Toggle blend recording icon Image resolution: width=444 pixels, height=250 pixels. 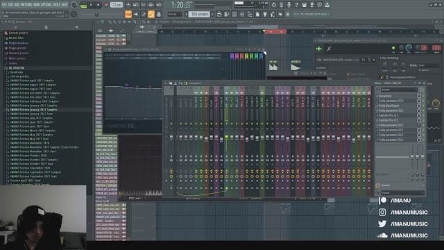pos(151,5)
